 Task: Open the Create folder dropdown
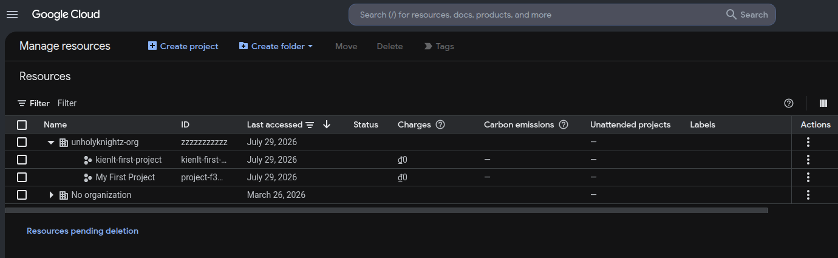click(x=276, y=46)
